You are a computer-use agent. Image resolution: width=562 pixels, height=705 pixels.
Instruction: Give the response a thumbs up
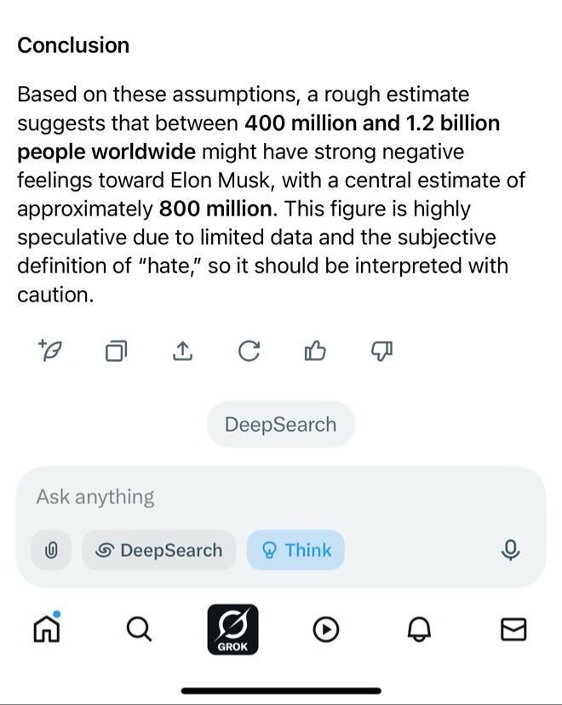pos(315,351)
